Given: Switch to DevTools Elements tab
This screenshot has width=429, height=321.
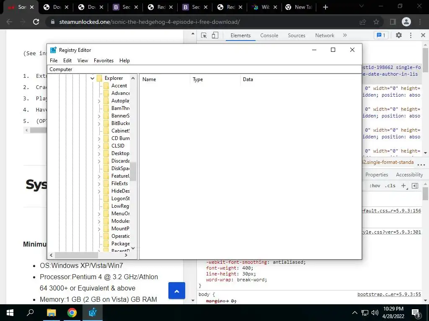Looking at the screenshot, I should point(240,36).
